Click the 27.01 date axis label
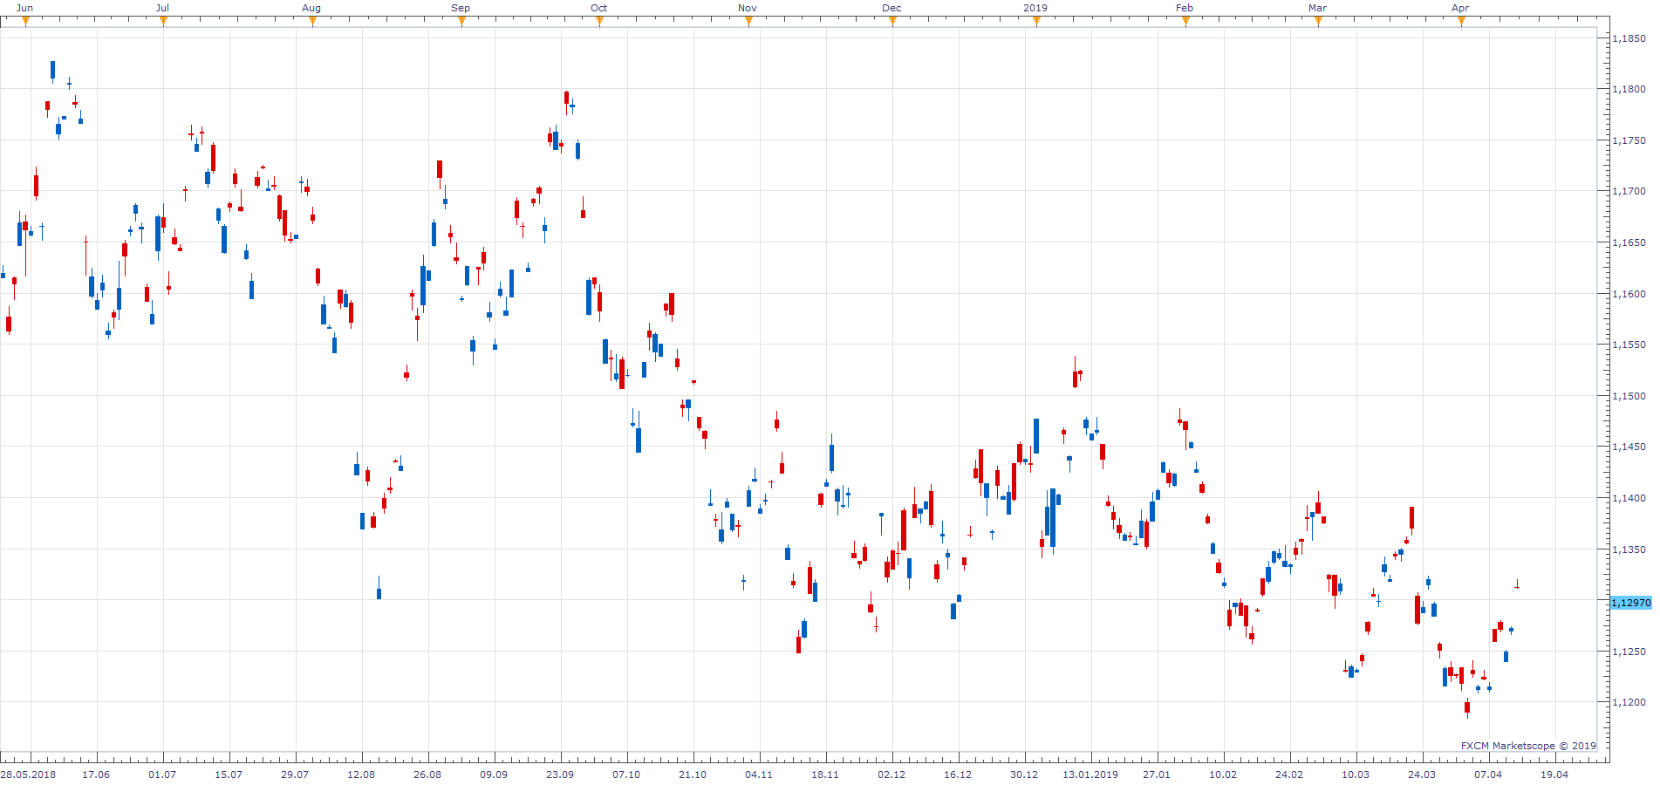Screen dimensions: 1660x785 pos(1157,775)
